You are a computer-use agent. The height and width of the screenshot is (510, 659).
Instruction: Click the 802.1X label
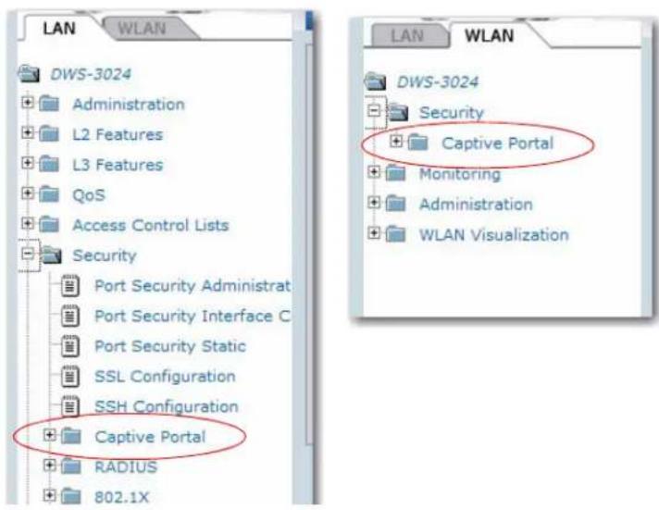pos(122,497)
